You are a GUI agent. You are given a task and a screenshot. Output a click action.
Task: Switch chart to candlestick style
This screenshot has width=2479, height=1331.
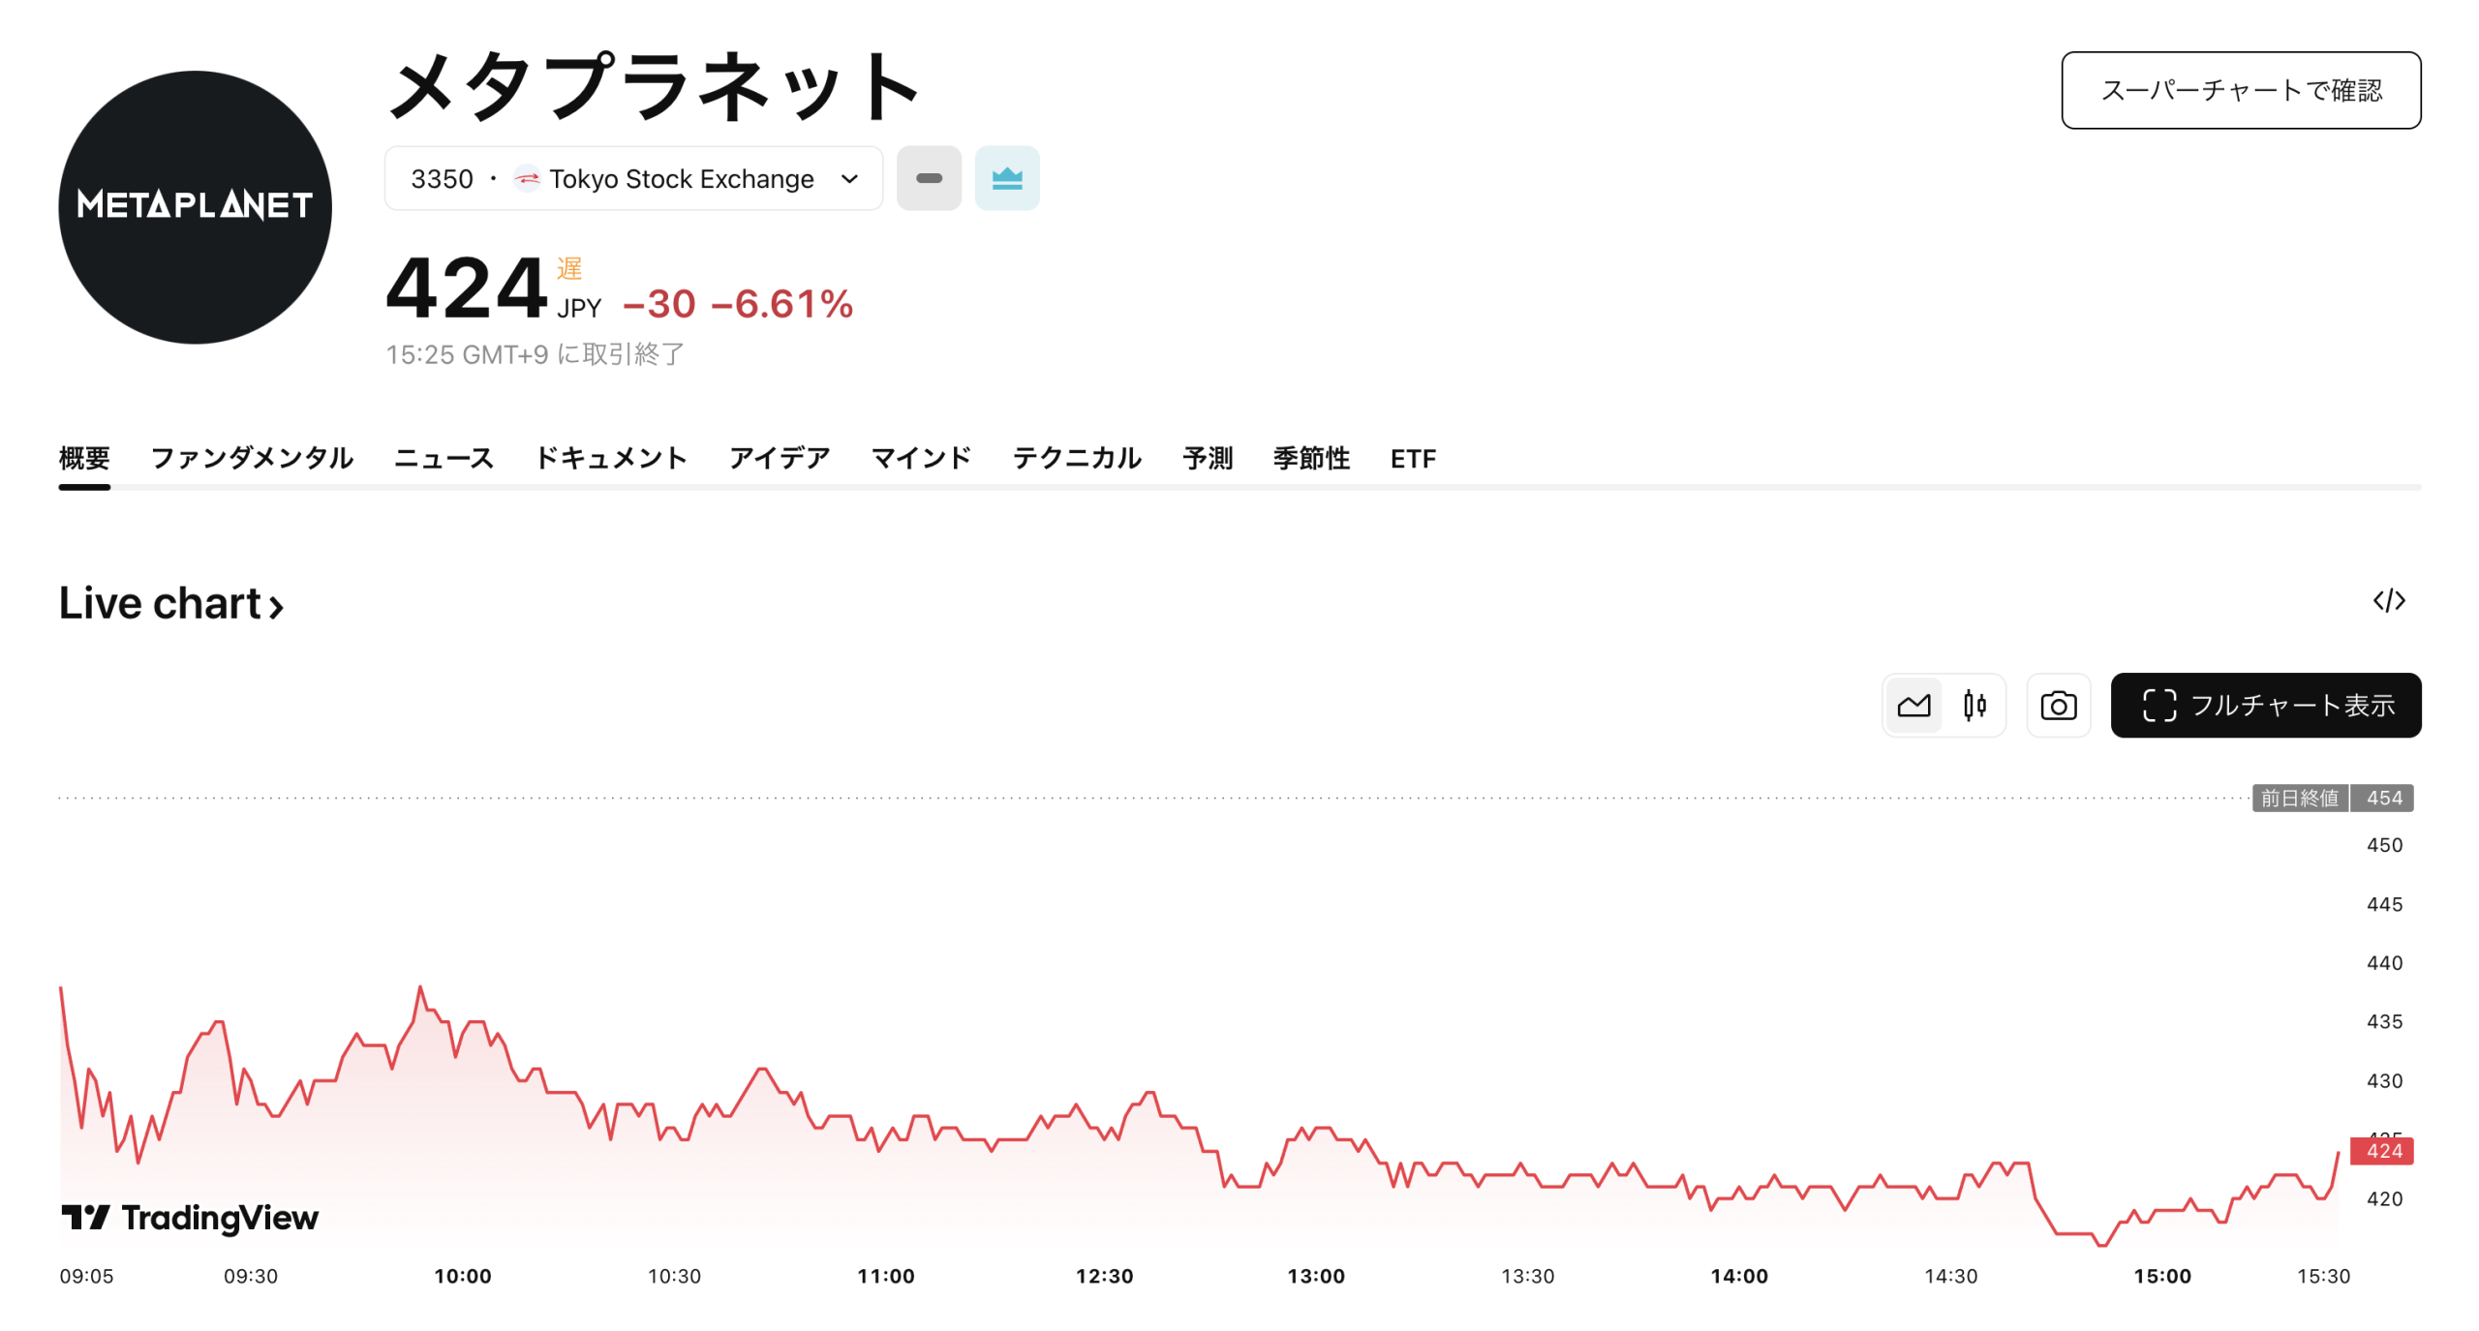[x=1974, y=705]
